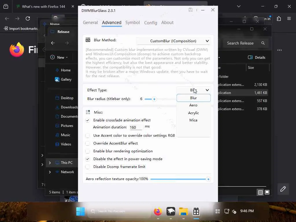Open Firefox from the taskbar
Image resolution: width=296 pixels, height=222 pixels.
click(158, 211)
